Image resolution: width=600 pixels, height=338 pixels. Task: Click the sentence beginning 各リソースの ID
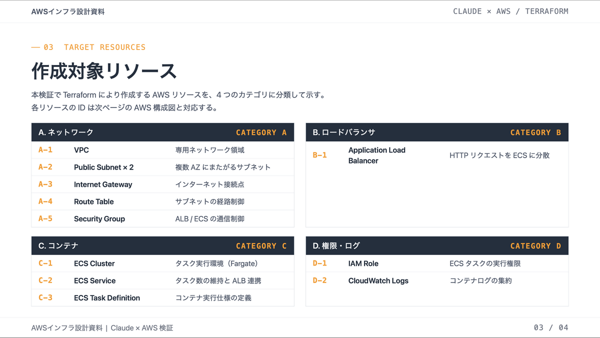(x=124, y=107)
